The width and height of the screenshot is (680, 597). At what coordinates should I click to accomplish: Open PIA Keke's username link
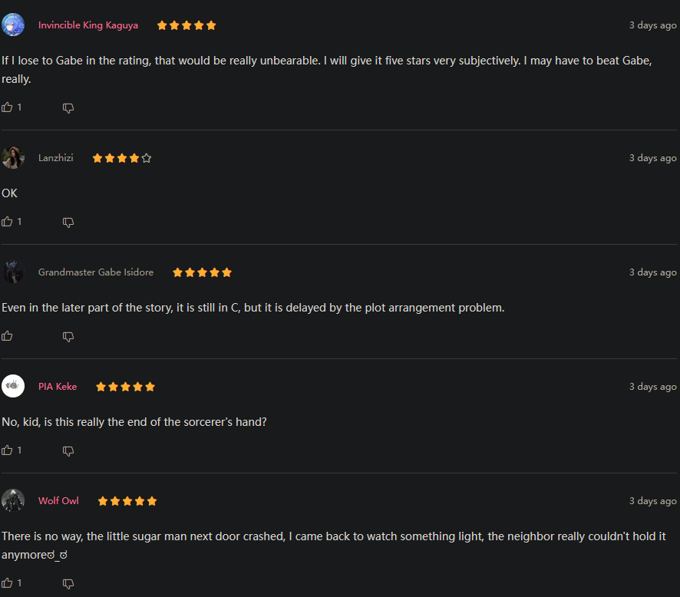pyautogui.click(x=58, y=386)
